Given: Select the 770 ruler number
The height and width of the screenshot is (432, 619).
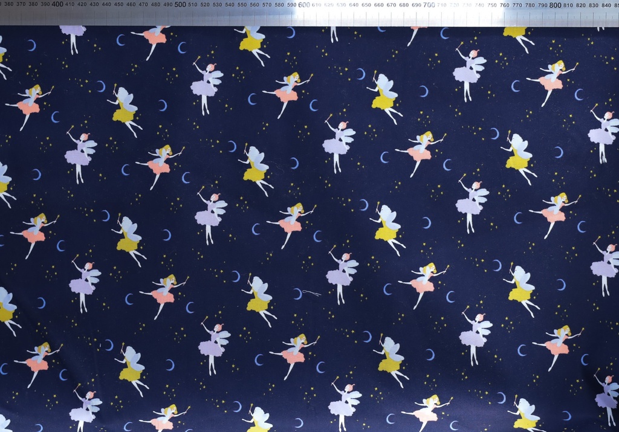Looking at the screenshot, I should pos(517,5).
